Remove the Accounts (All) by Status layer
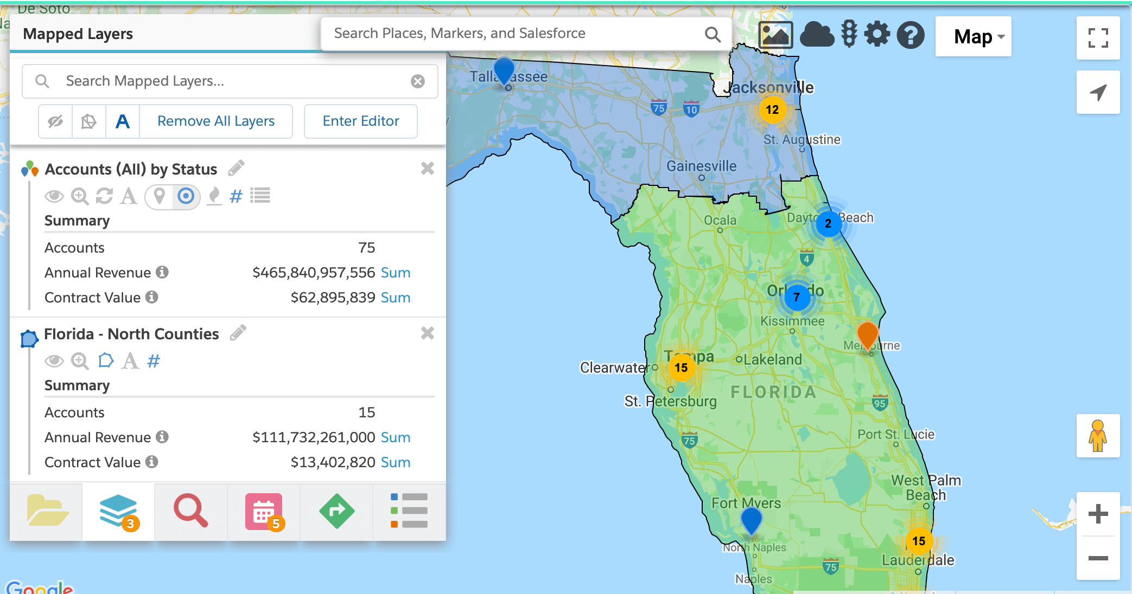This screenshot has width=1132, height=594. click(428, 169)
